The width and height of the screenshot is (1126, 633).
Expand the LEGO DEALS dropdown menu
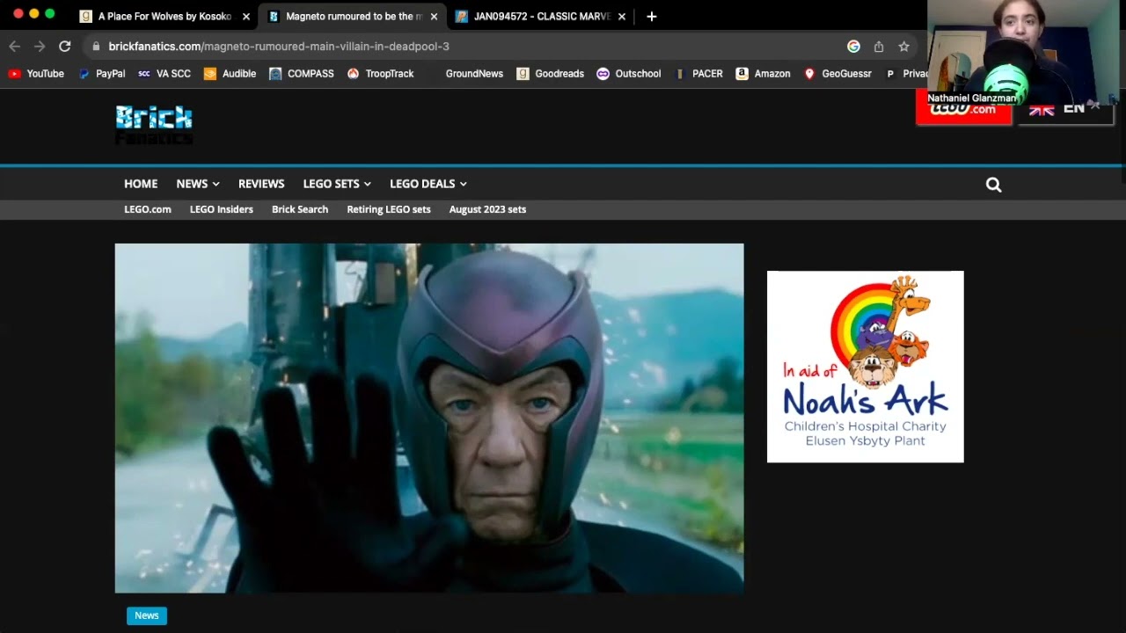tap(428, 184)
